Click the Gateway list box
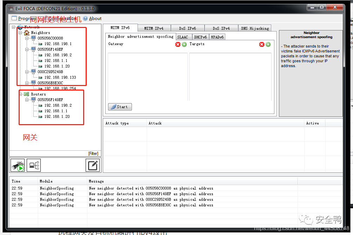This screenshot has height=235, width=353. (148, 77)
